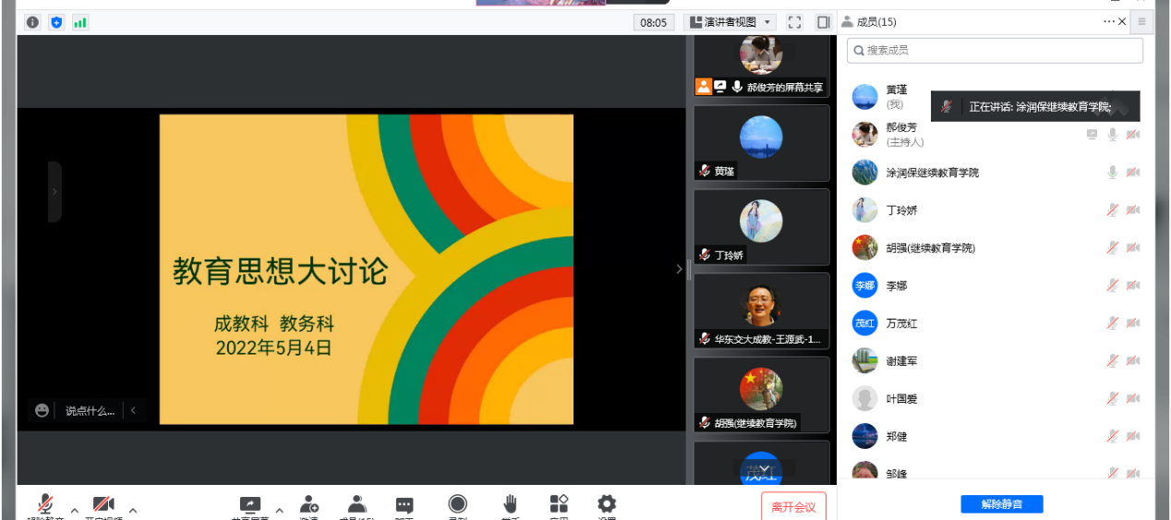The width and height of the screenshot is (1171, 520).
Task: Open members panel more options (…)
Action: point(1108,21)
